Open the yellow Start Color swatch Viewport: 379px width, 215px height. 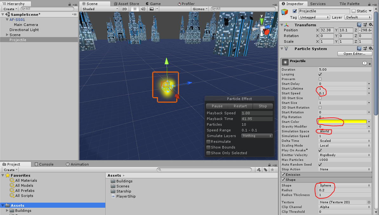(342, 122)
